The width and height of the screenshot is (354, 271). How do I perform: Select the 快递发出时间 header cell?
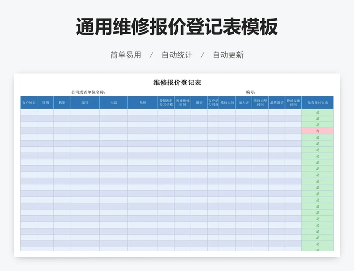293,103
